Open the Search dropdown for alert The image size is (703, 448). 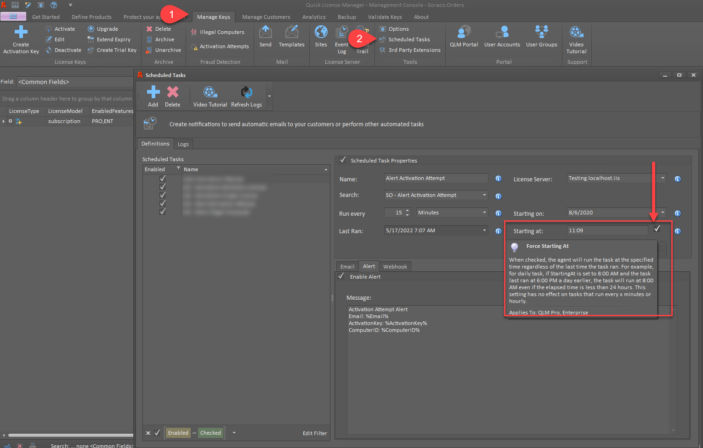[484, 195]
